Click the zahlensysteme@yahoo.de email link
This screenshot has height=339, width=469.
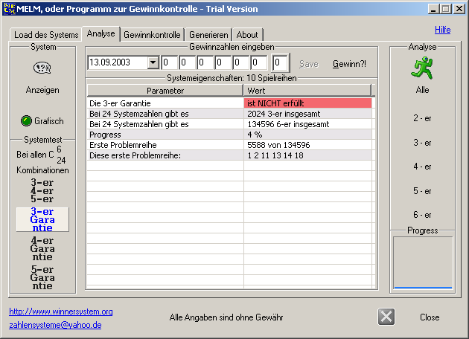pyautogui.click(x=55, y=325)
